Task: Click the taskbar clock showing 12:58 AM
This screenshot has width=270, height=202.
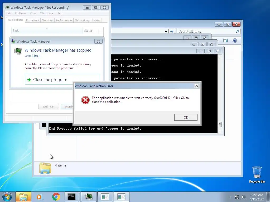Action: tap(257, 197)
